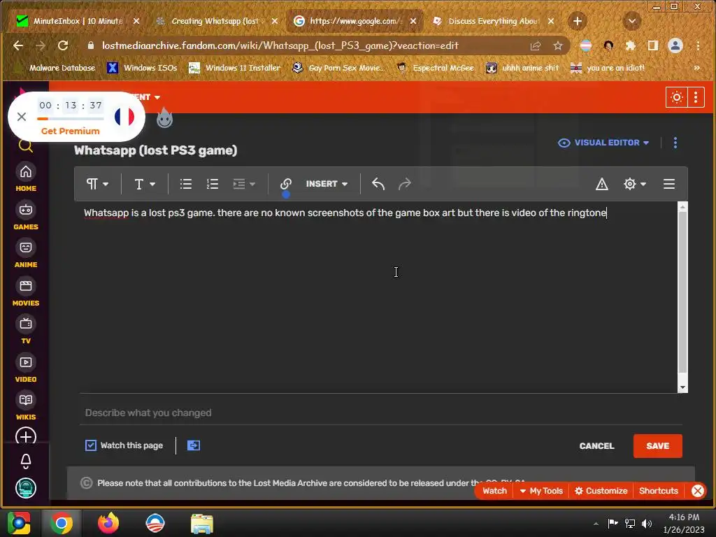Close the bottom toolbar with X

point(698,491)
